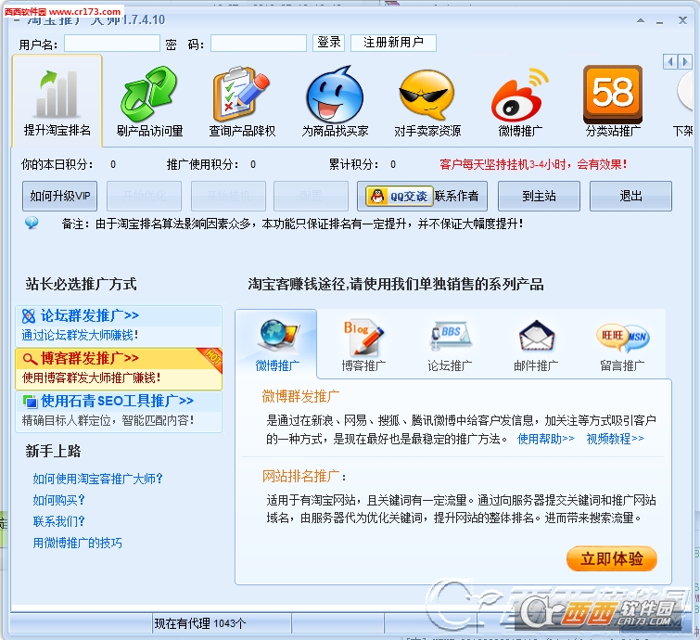Click the 联系作者 label
The height and width of the screenshot is (640, 700).
(x=456, y=196)
